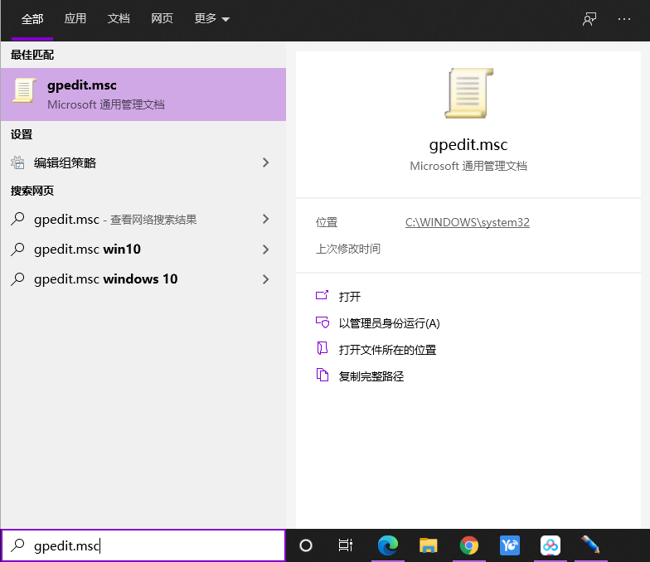The image size is (650, 562).
Task: Select the 网页 tab
Action: (x=162, y=19)
